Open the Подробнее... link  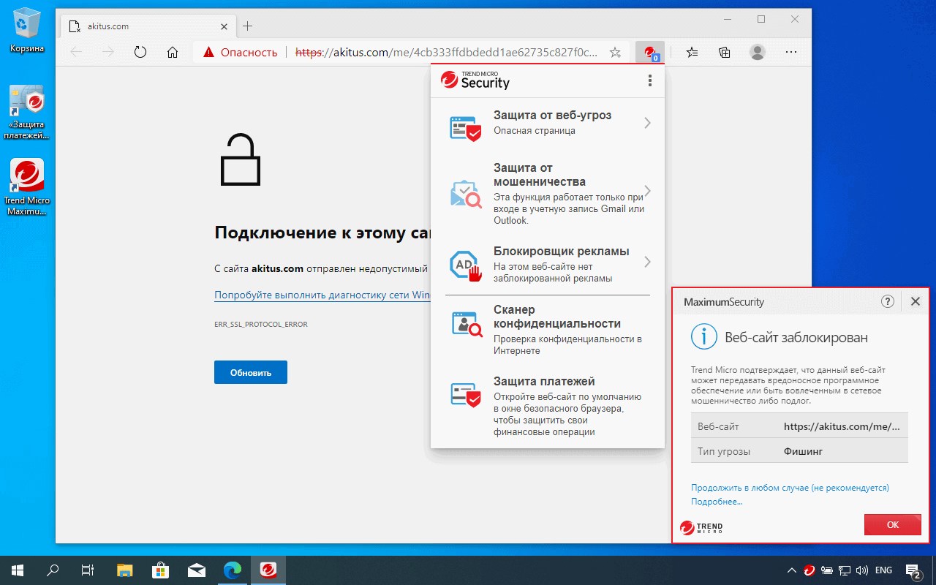717,502
